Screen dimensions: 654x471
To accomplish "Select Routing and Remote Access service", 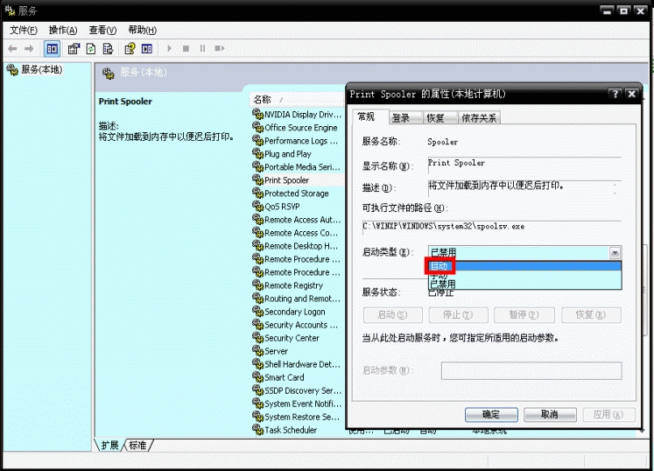I will pyautogui.click(x=297, y=299).
